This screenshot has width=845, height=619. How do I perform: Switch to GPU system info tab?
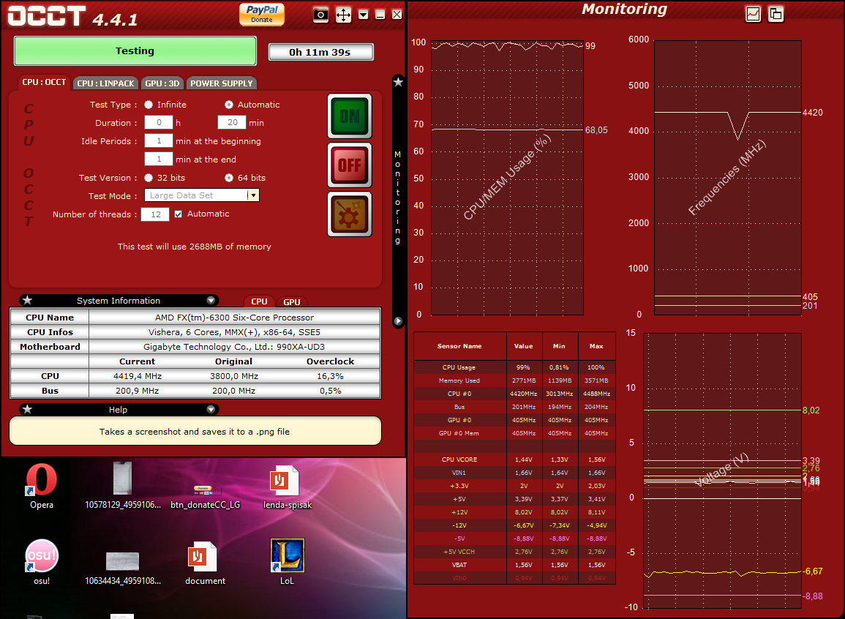(x=292, y=301)
